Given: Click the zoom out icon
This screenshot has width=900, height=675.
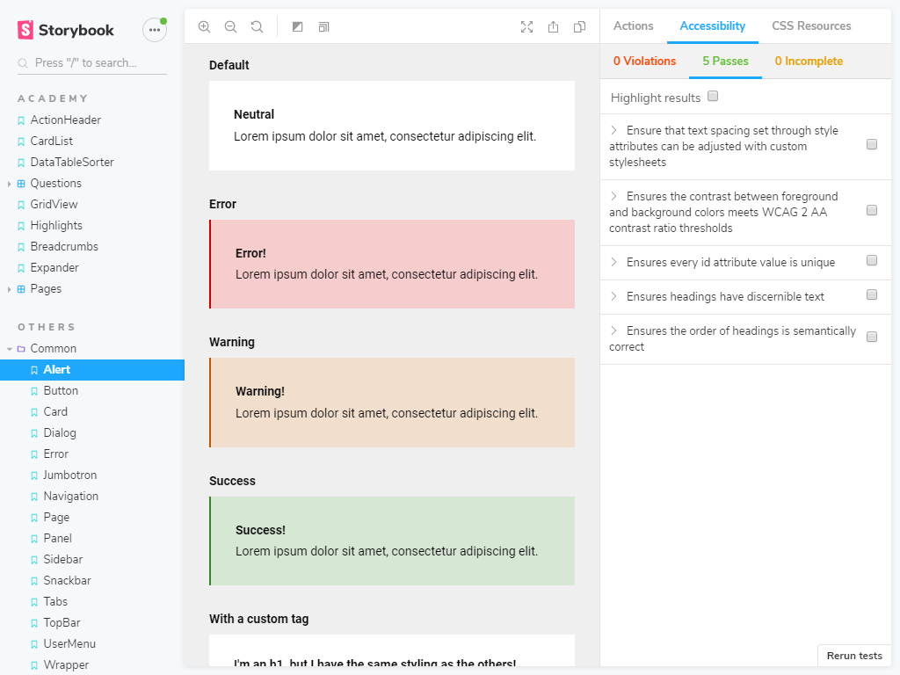Looking at the screenshot, I should 230,27.
